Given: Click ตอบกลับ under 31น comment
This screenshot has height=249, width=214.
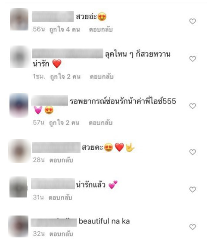Looking at the screenshot, I should pos(60,197).
